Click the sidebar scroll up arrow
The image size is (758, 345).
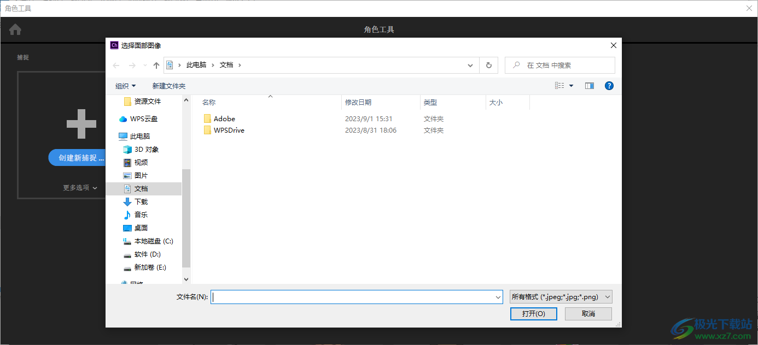[x=186, y=100]
